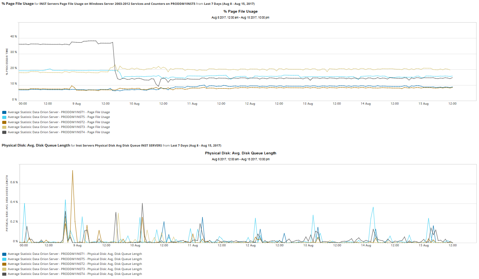
Task: Click the light blue PRODDM1INST5 Page File Usage swatch
Action: tap(4, 117)
